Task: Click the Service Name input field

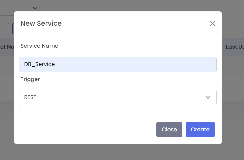Action: (x=118, y=64)
